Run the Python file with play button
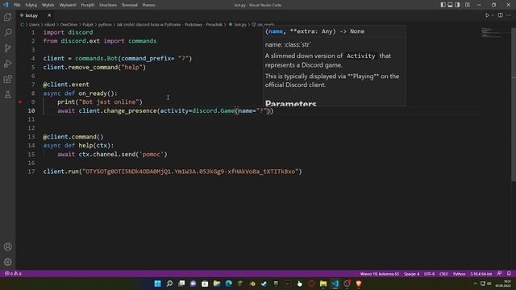516x290 pixels. point(487,15)
